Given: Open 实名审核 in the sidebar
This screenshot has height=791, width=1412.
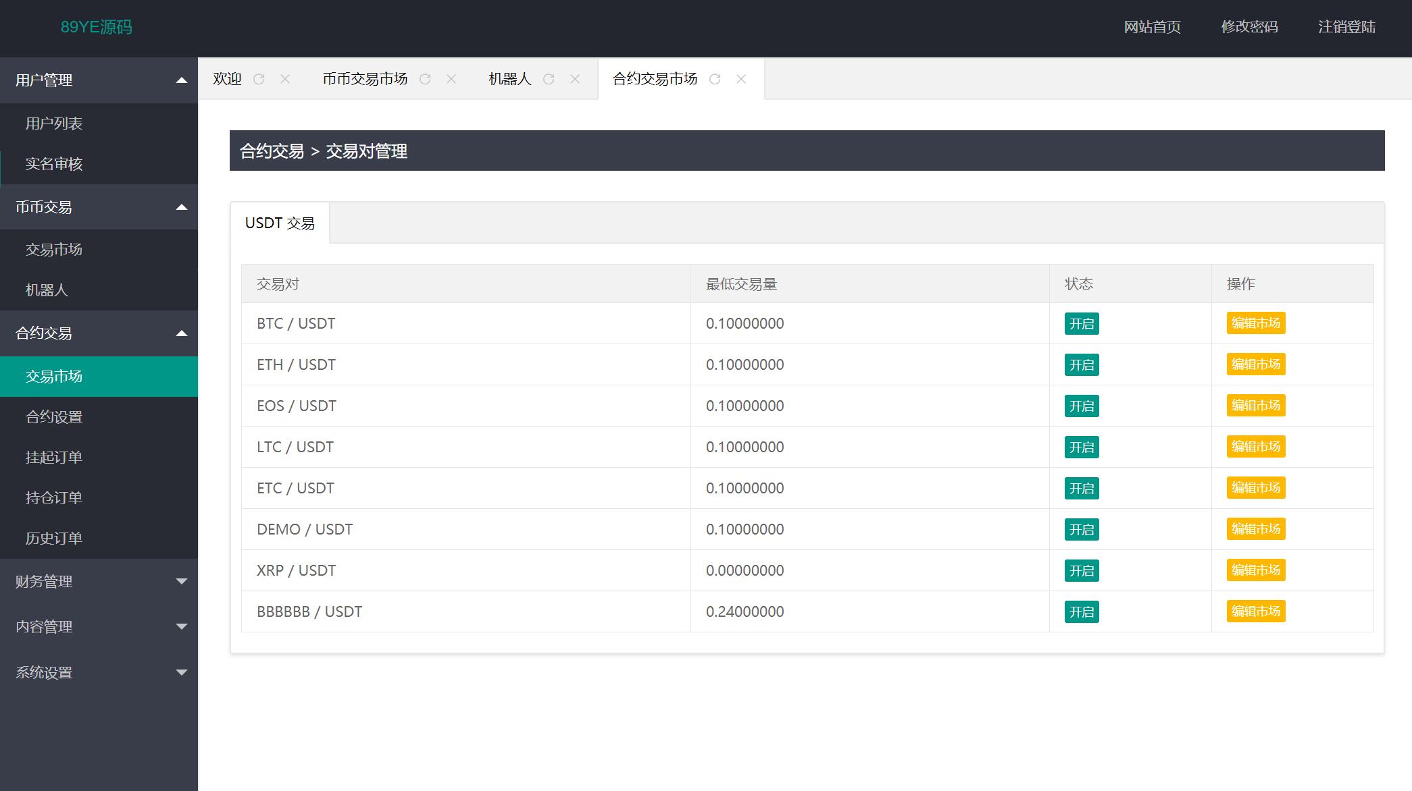Looking at the screenshot, I should point(99,164).
